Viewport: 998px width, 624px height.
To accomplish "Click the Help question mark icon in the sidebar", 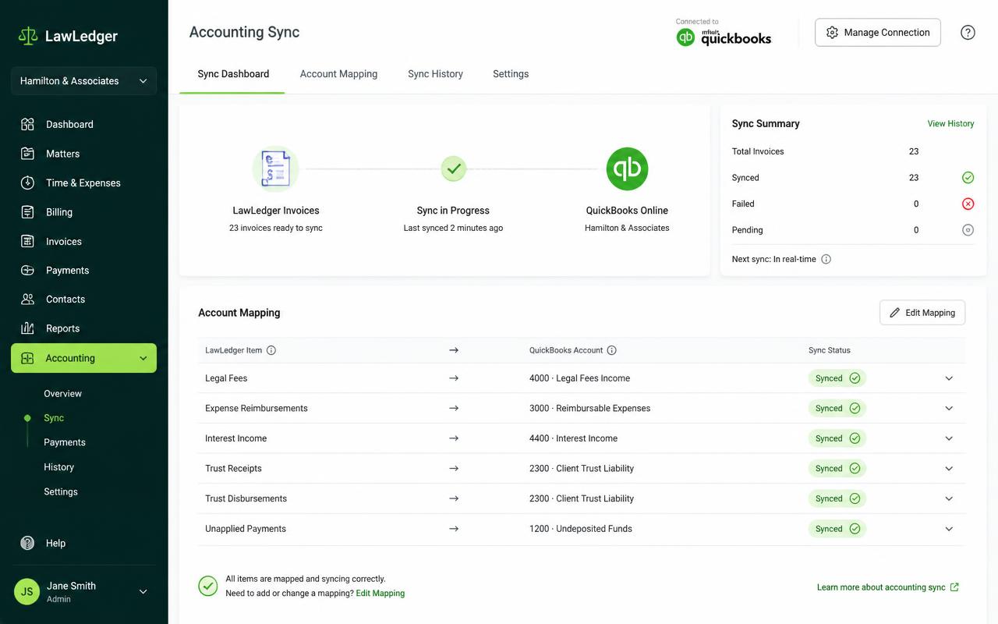I will pos(27,543).
